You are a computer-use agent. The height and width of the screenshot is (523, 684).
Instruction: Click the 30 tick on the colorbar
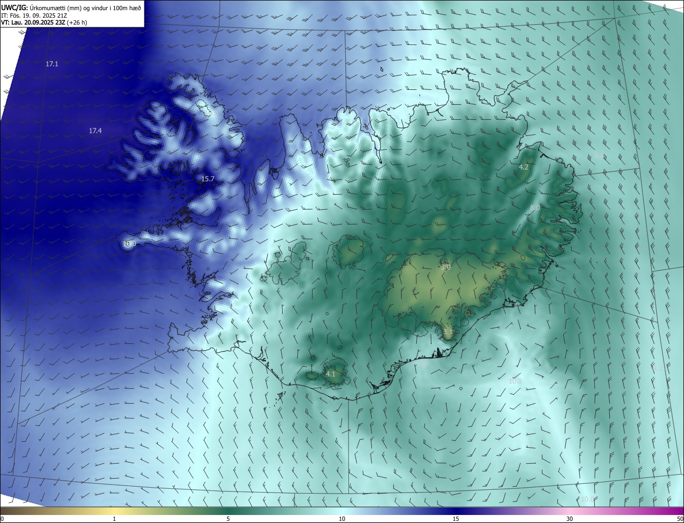click(570, 519)
